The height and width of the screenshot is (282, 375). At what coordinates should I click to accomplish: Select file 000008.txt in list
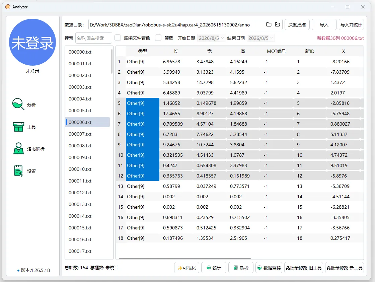(87, 146)
